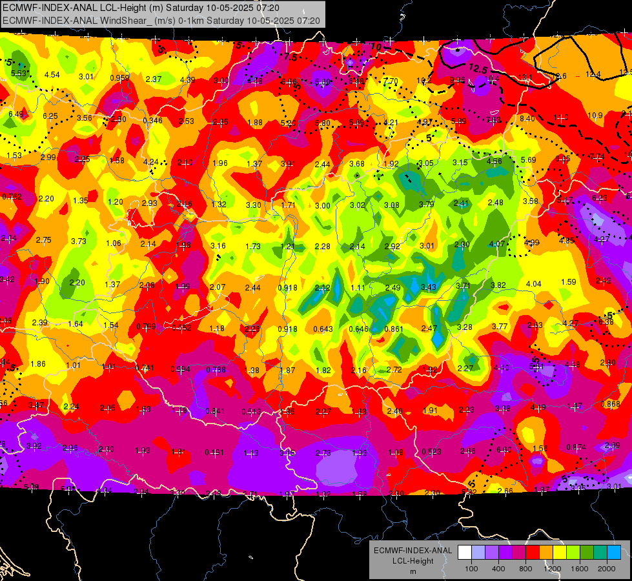Select the white legend swatch below 100
Viewport: 632px width, 581px height.
[465, 553]
